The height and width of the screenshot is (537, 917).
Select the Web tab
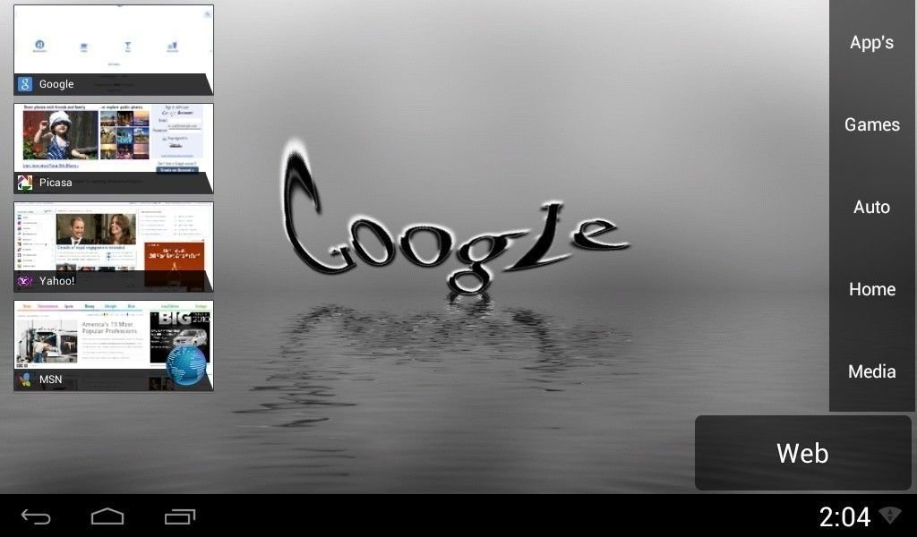pos(803,453)
